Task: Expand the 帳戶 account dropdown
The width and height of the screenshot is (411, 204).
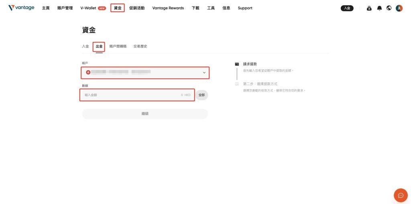Action: pyautogui.click(x=145, y=73)
